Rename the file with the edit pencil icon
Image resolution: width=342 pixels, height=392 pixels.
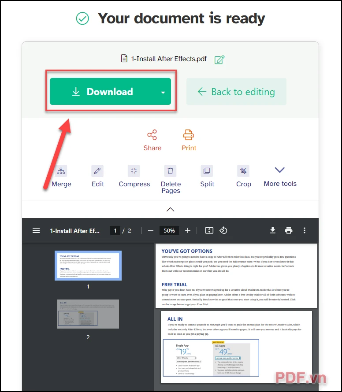219,59
